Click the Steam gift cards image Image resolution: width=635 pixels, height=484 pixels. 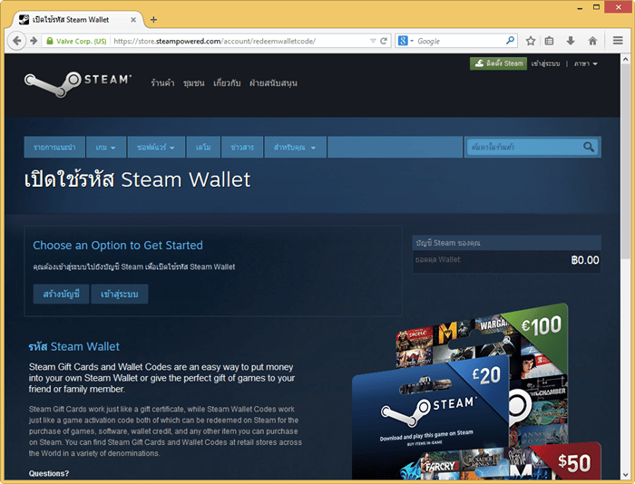[476, 392]
